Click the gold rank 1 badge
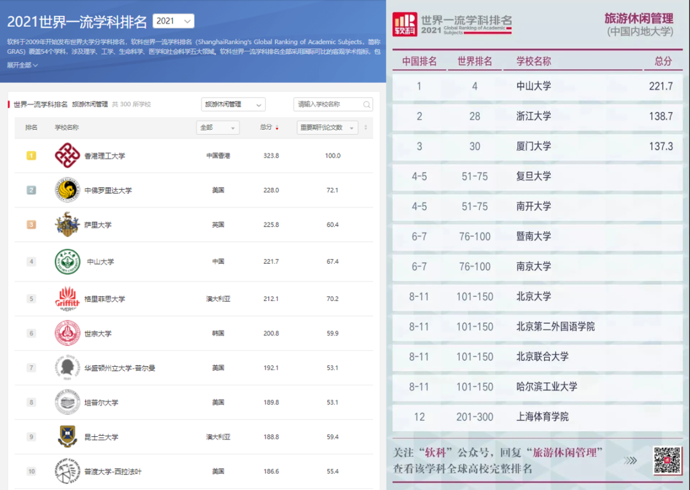Viewport: 690px width, 490px height. 31,155
